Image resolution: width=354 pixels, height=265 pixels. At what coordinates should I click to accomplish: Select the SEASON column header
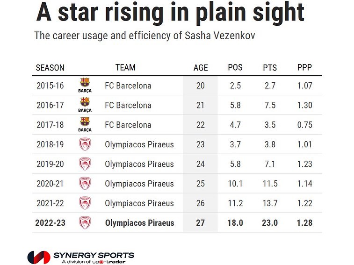coord(50,68)
